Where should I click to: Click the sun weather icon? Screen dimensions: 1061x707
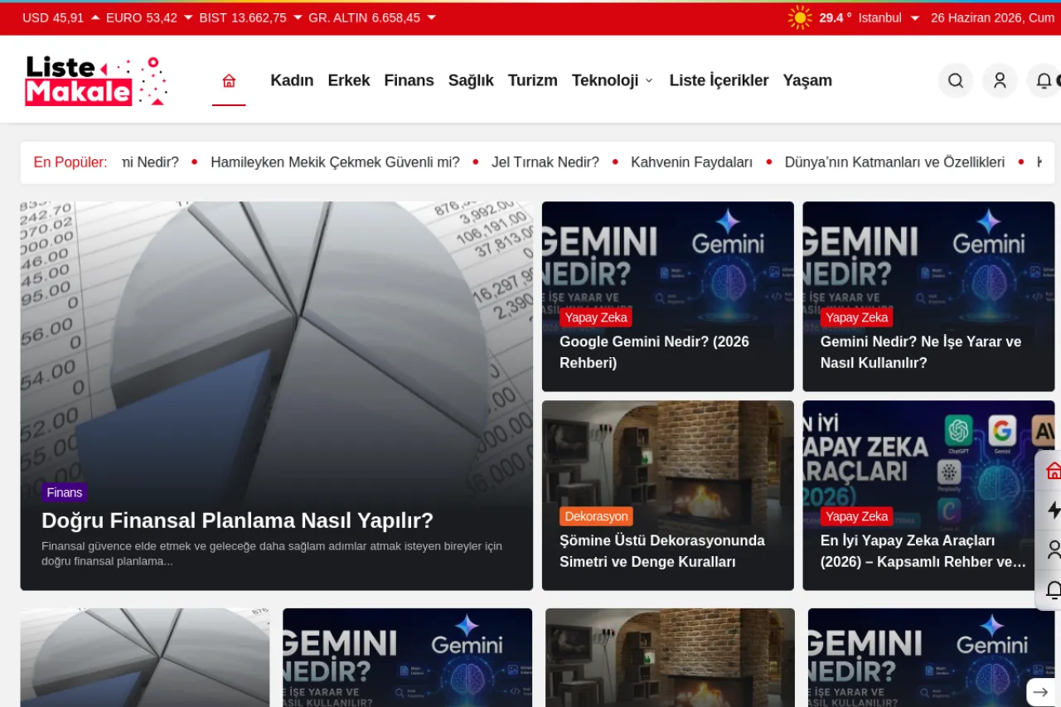pyautogui.click(x=800, y=17)
